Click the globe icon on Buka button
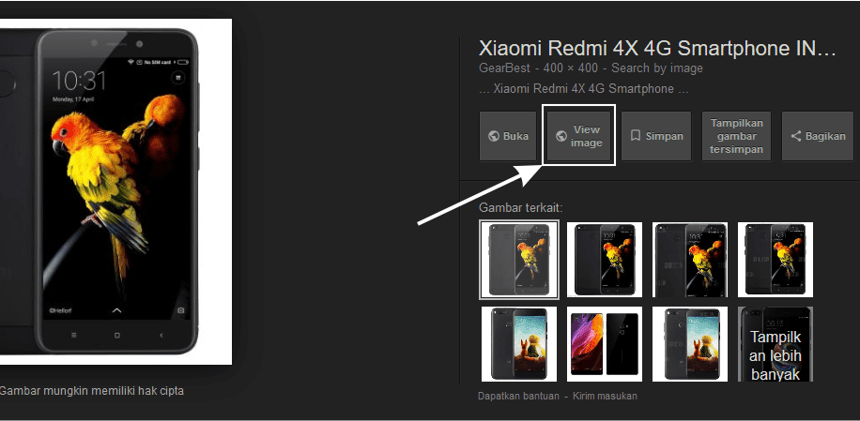Viewport: 860px width, 421px height. click(493, 136)
